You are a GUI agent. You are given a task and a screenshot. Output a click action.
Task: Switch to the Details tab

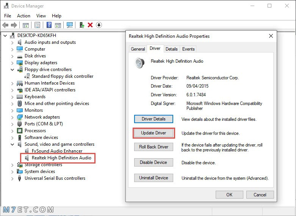172,49
